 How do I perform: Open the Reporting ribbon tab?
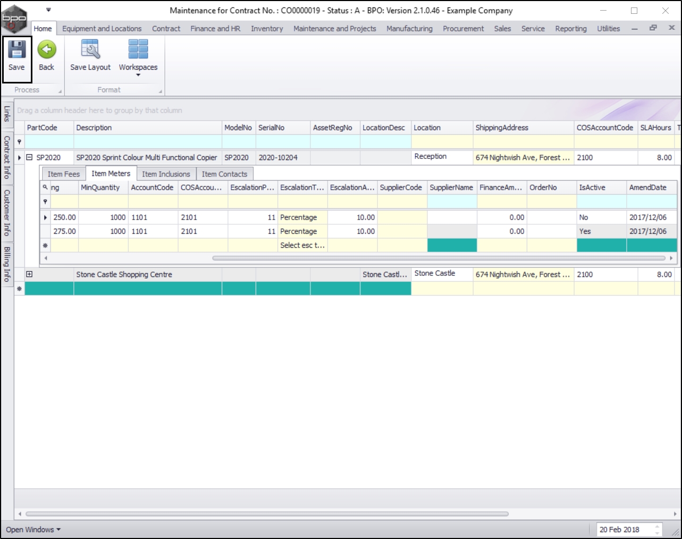[x=571, y=29]
